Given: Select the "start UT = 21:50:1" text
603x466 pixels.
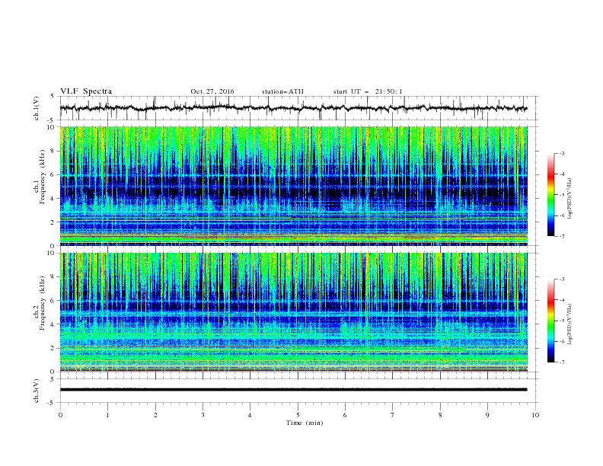Looking at the screenshot, I should [368, 91].
